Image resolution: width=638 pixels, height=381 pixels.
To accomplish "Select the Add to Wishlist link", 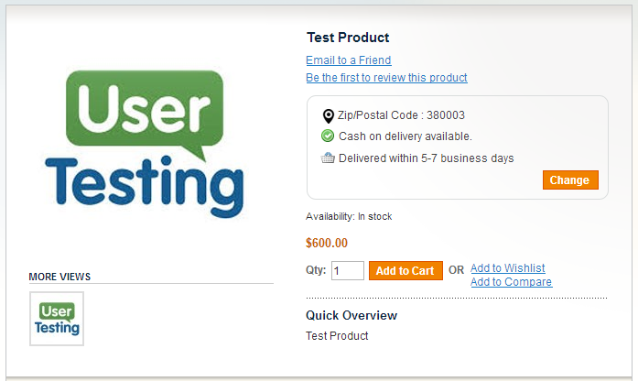I will click(508, 268).
